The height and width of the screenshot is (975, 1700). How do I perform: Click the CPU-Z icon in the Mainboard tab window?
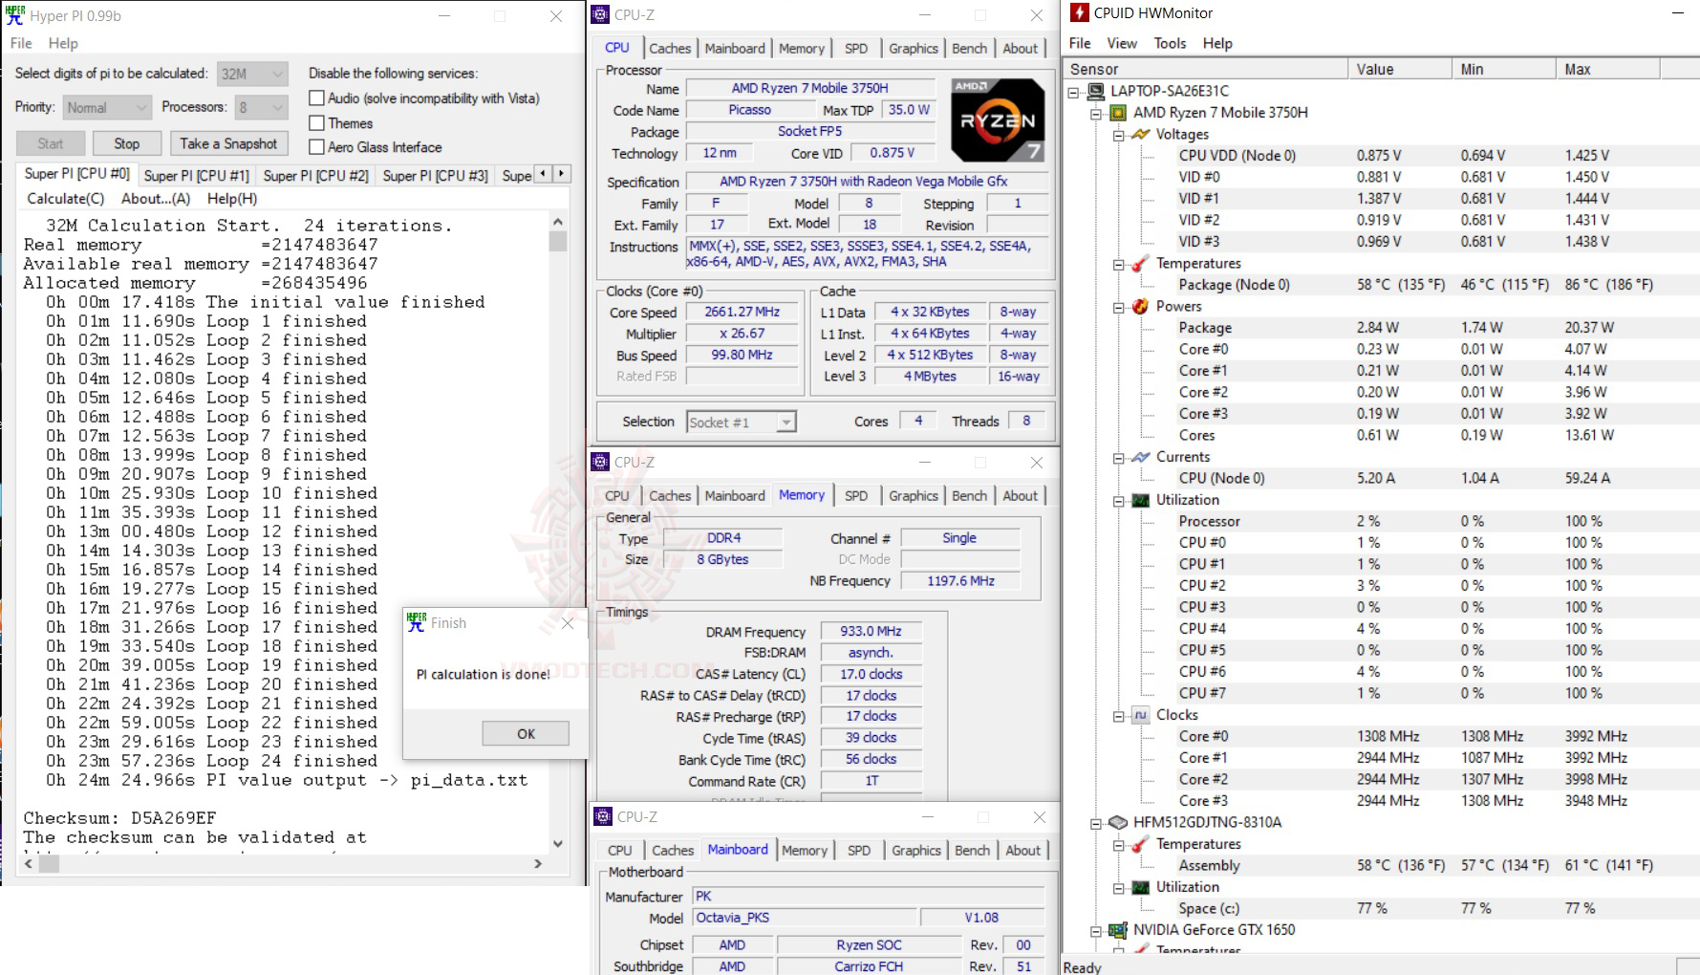coord(603,816)
